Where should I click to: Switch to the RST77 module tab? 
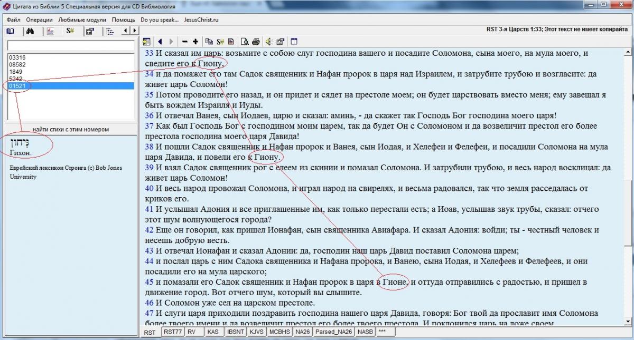(172, 332)
